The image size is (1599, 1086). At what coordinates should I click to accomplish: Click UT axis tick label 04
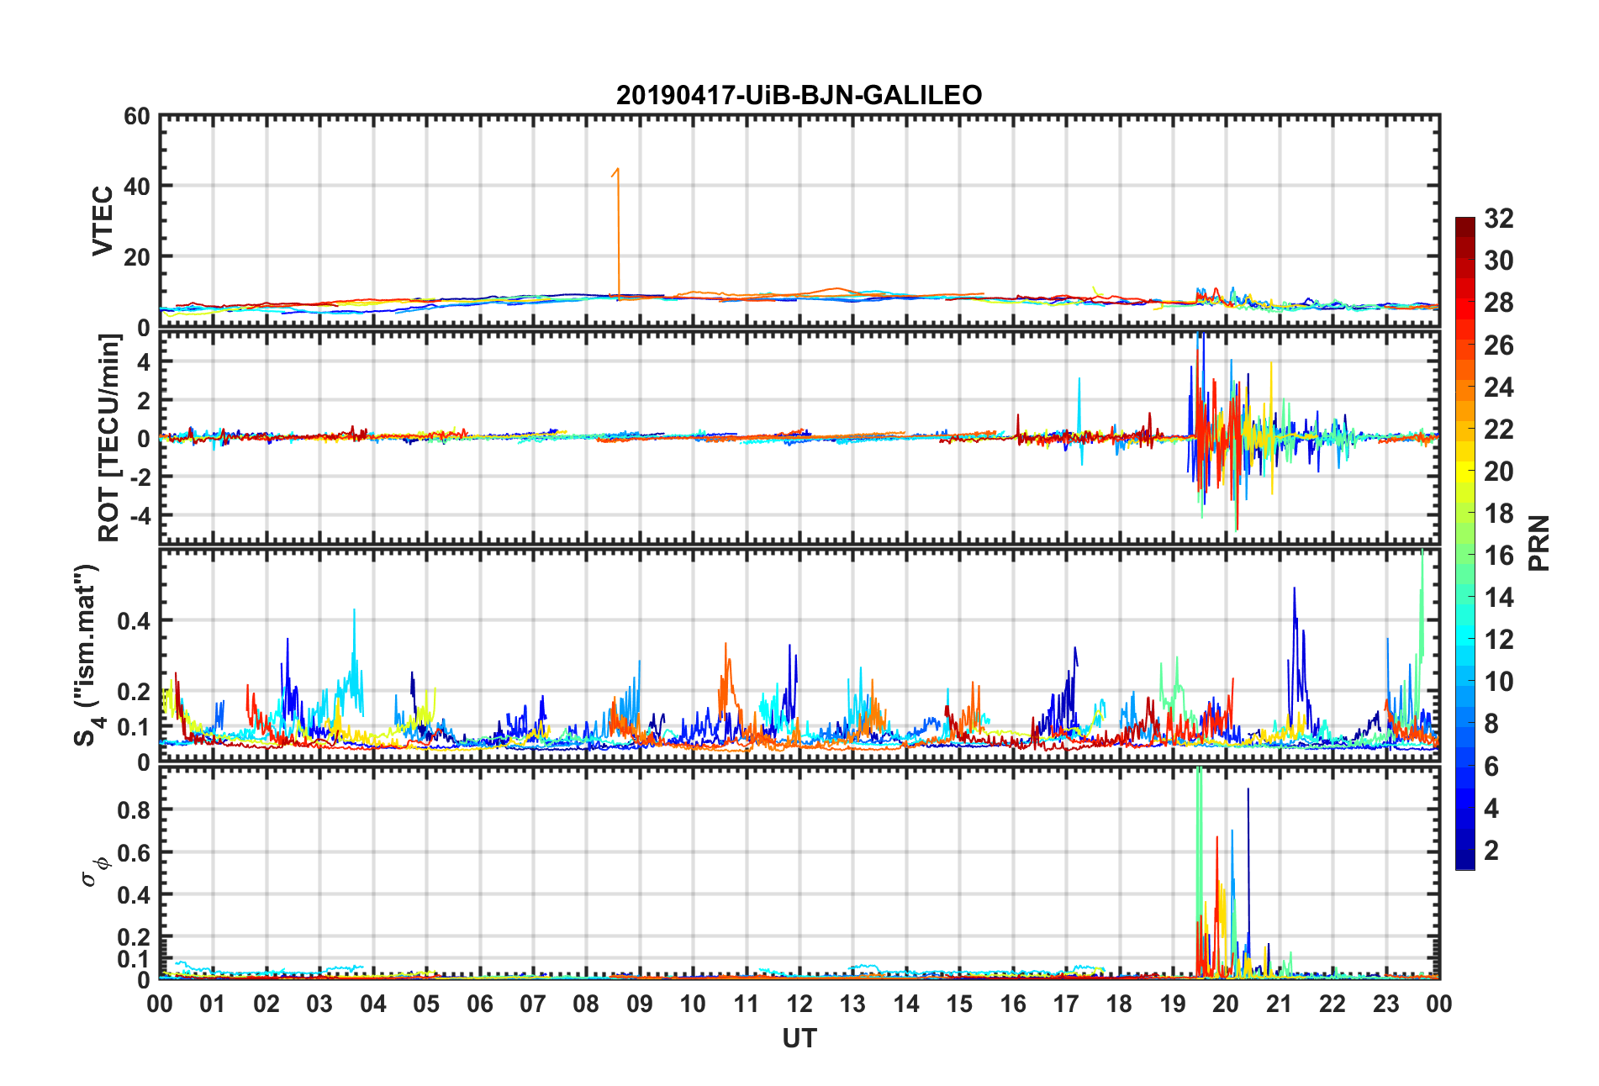pos(373,1004)
